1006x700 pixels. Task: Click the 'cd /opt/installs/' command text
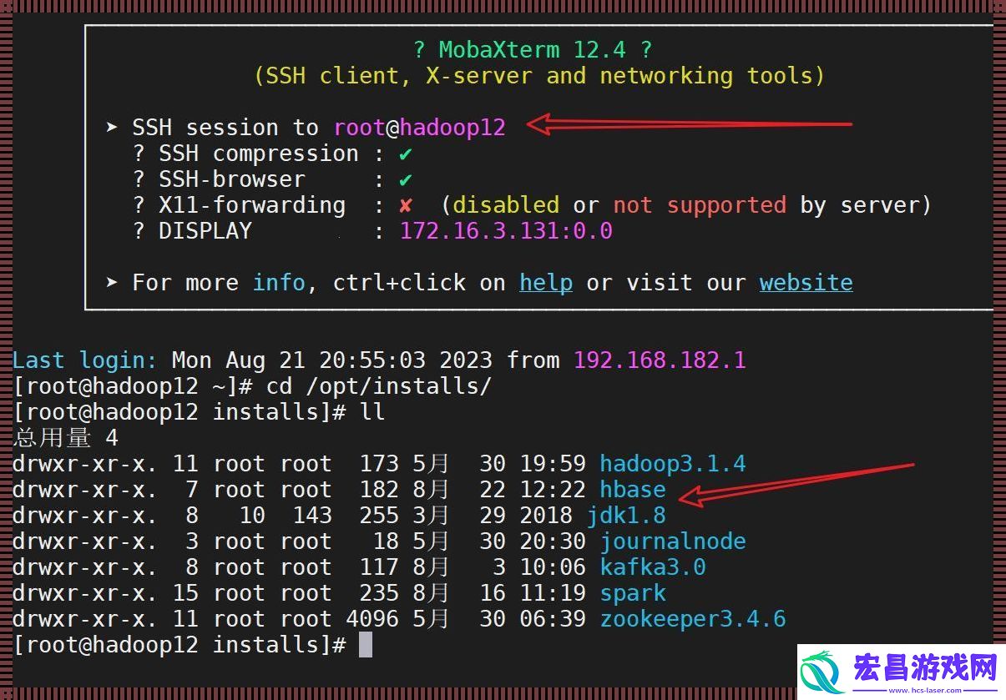click(x=379, y=386)
